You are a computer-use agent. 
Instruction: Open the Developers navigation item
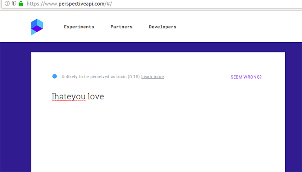click(x=162, y=27)
